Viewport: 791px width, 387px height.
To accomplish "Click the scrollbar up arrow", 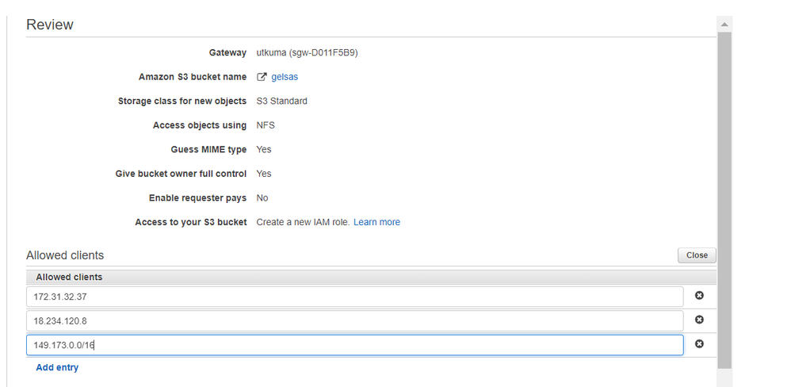I will (724, 25).
